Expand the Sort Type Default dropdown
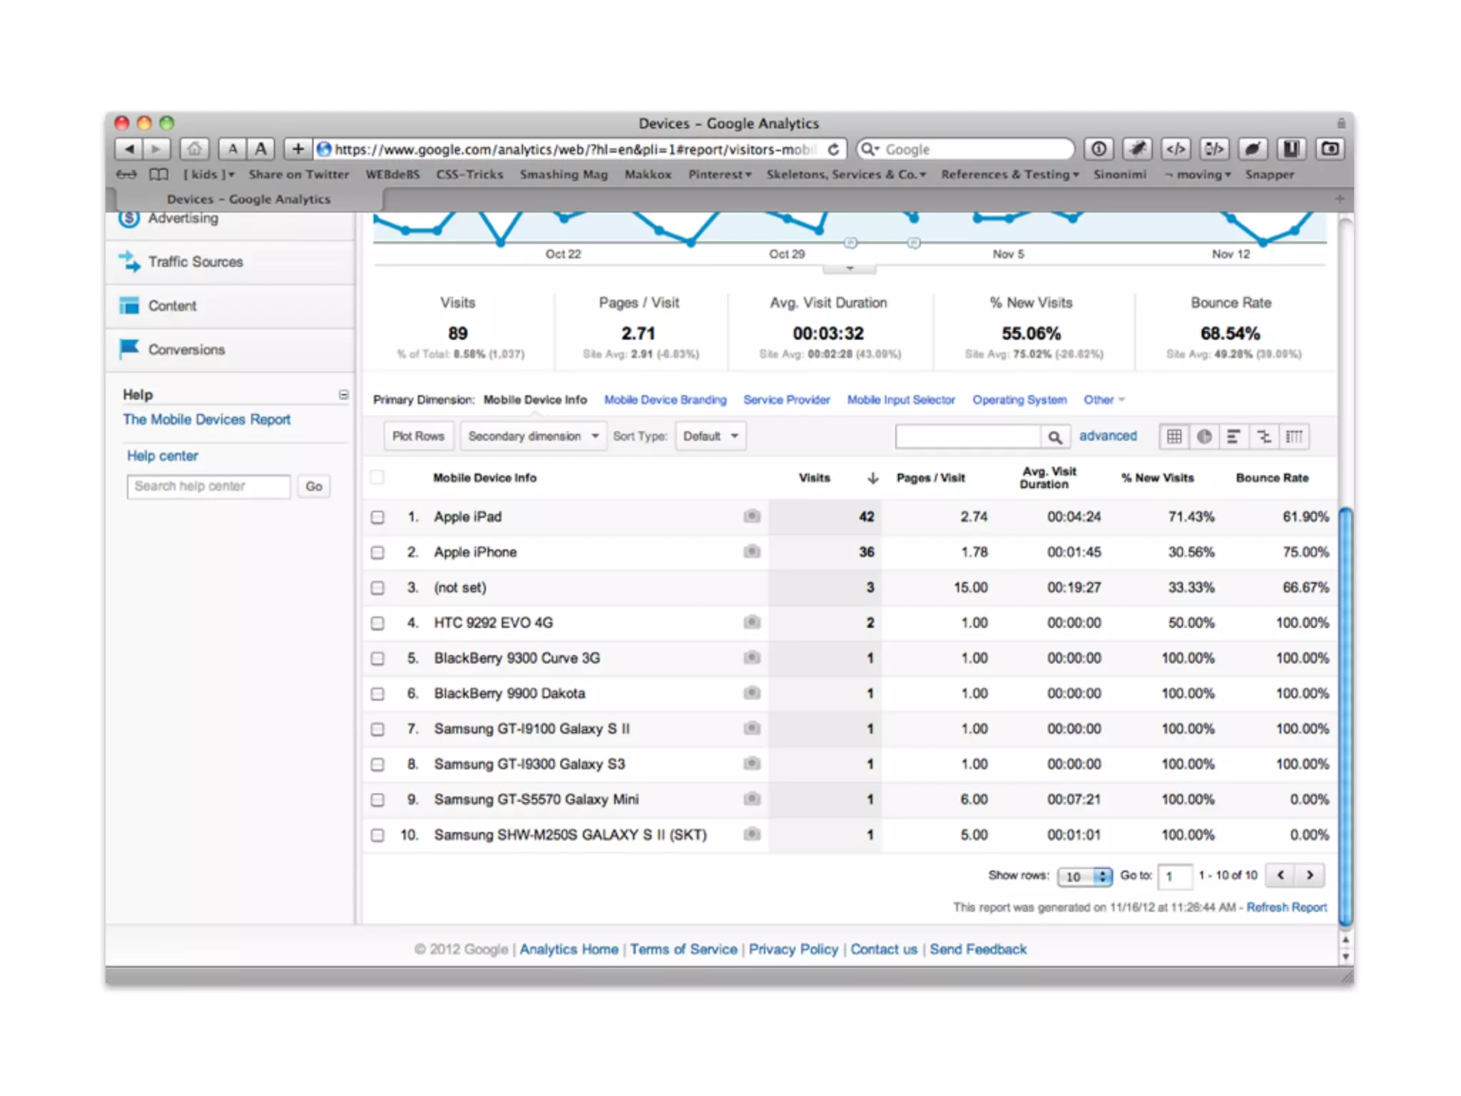Viewport: 1461px width, 1096px height. [710, 436]
